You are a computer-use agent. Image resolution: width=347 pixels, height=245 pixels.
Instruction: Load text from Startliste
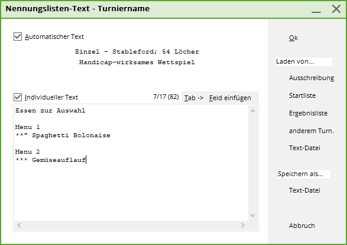click(302, 95)
